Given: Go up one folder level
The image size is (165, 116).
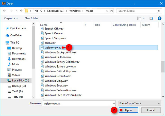Looking at the screenshot, I should pyautogui.click(x=21, y=11).
